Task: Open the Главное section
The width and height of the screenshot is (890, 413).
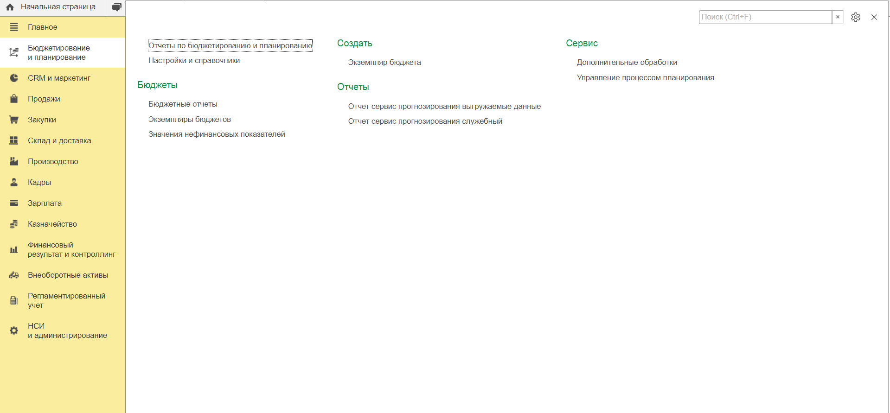Action: (x=43, y=27)
